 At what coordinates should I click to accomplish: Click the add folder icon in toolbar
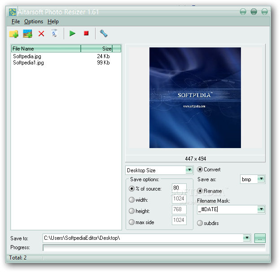(x=14, y=34)
